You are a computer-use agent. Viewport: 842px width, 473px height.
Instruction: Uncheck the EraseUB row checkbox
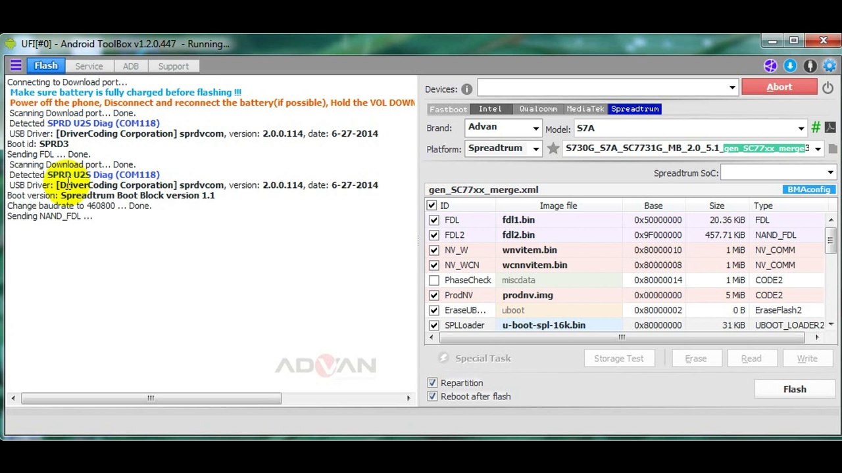pos(433,311)
